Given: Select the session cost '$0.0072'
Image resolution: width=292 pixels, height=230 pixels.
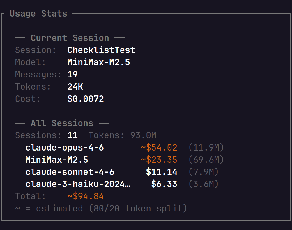Looking at the screenshot, I should click(x=86, y=99).
